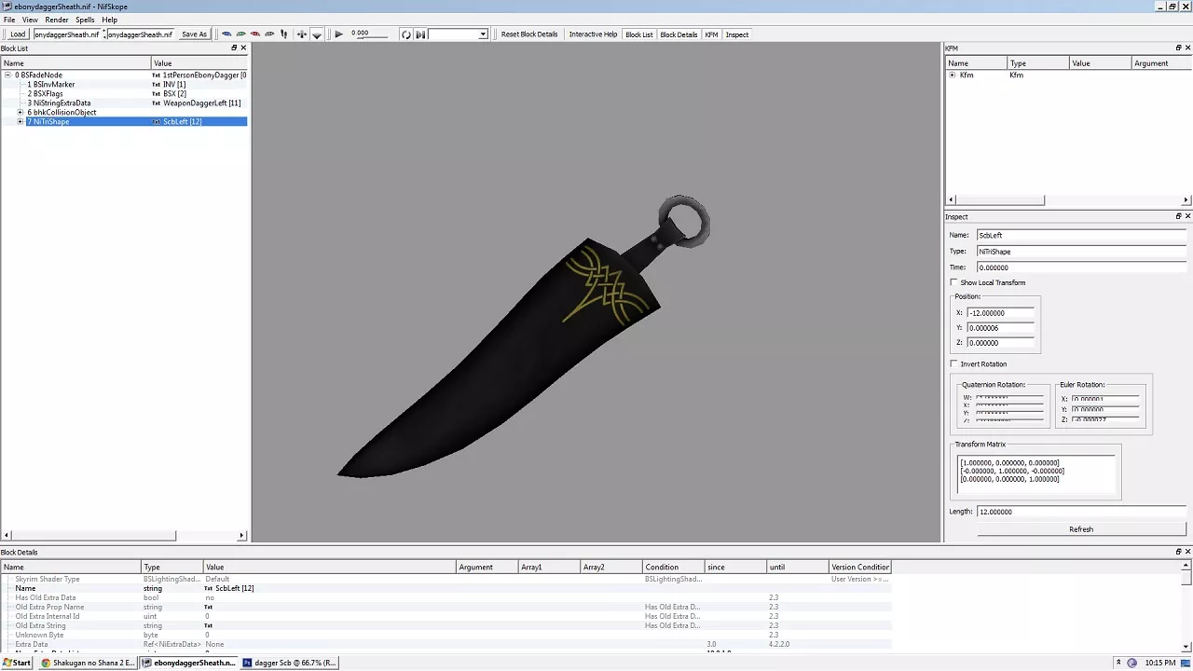The width and height of the screenshot is (1193, 671).
Task: Float the Inspect panel
Action: pyautogui.click(x=1178, y=216)
